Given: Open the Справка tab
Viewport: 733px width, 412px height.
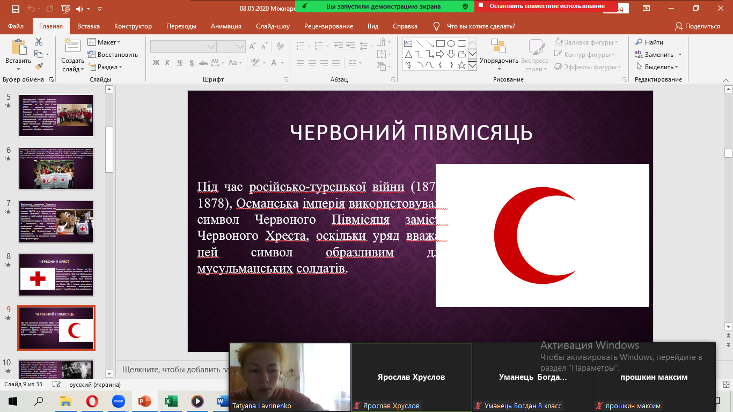Looking at the screenshot, I should point(405,26).
